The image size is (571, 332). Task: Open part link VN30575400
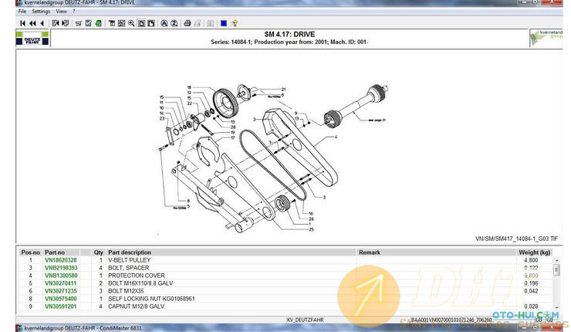tap(61, 299)
